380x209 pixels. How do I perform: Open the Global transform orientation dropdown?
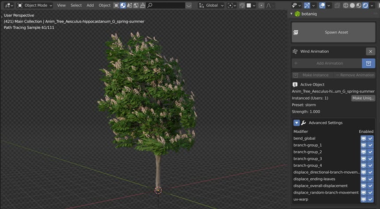[x=211, y=5]
